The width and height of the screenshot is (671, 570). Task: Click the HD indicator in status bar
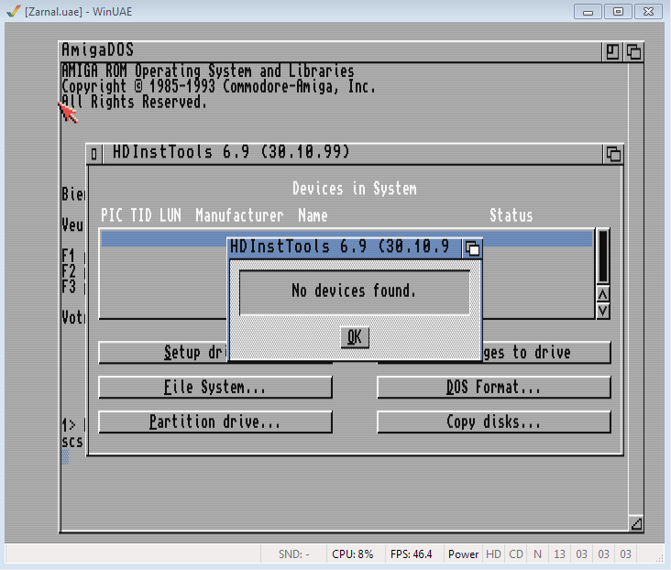pos(493,554)
